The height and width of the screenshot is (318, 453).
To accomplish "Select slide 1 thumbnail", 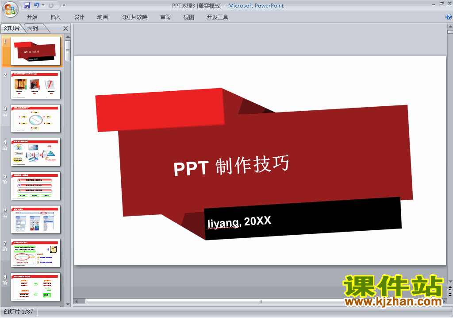I will pyautogui.click(x=35, y=51).
